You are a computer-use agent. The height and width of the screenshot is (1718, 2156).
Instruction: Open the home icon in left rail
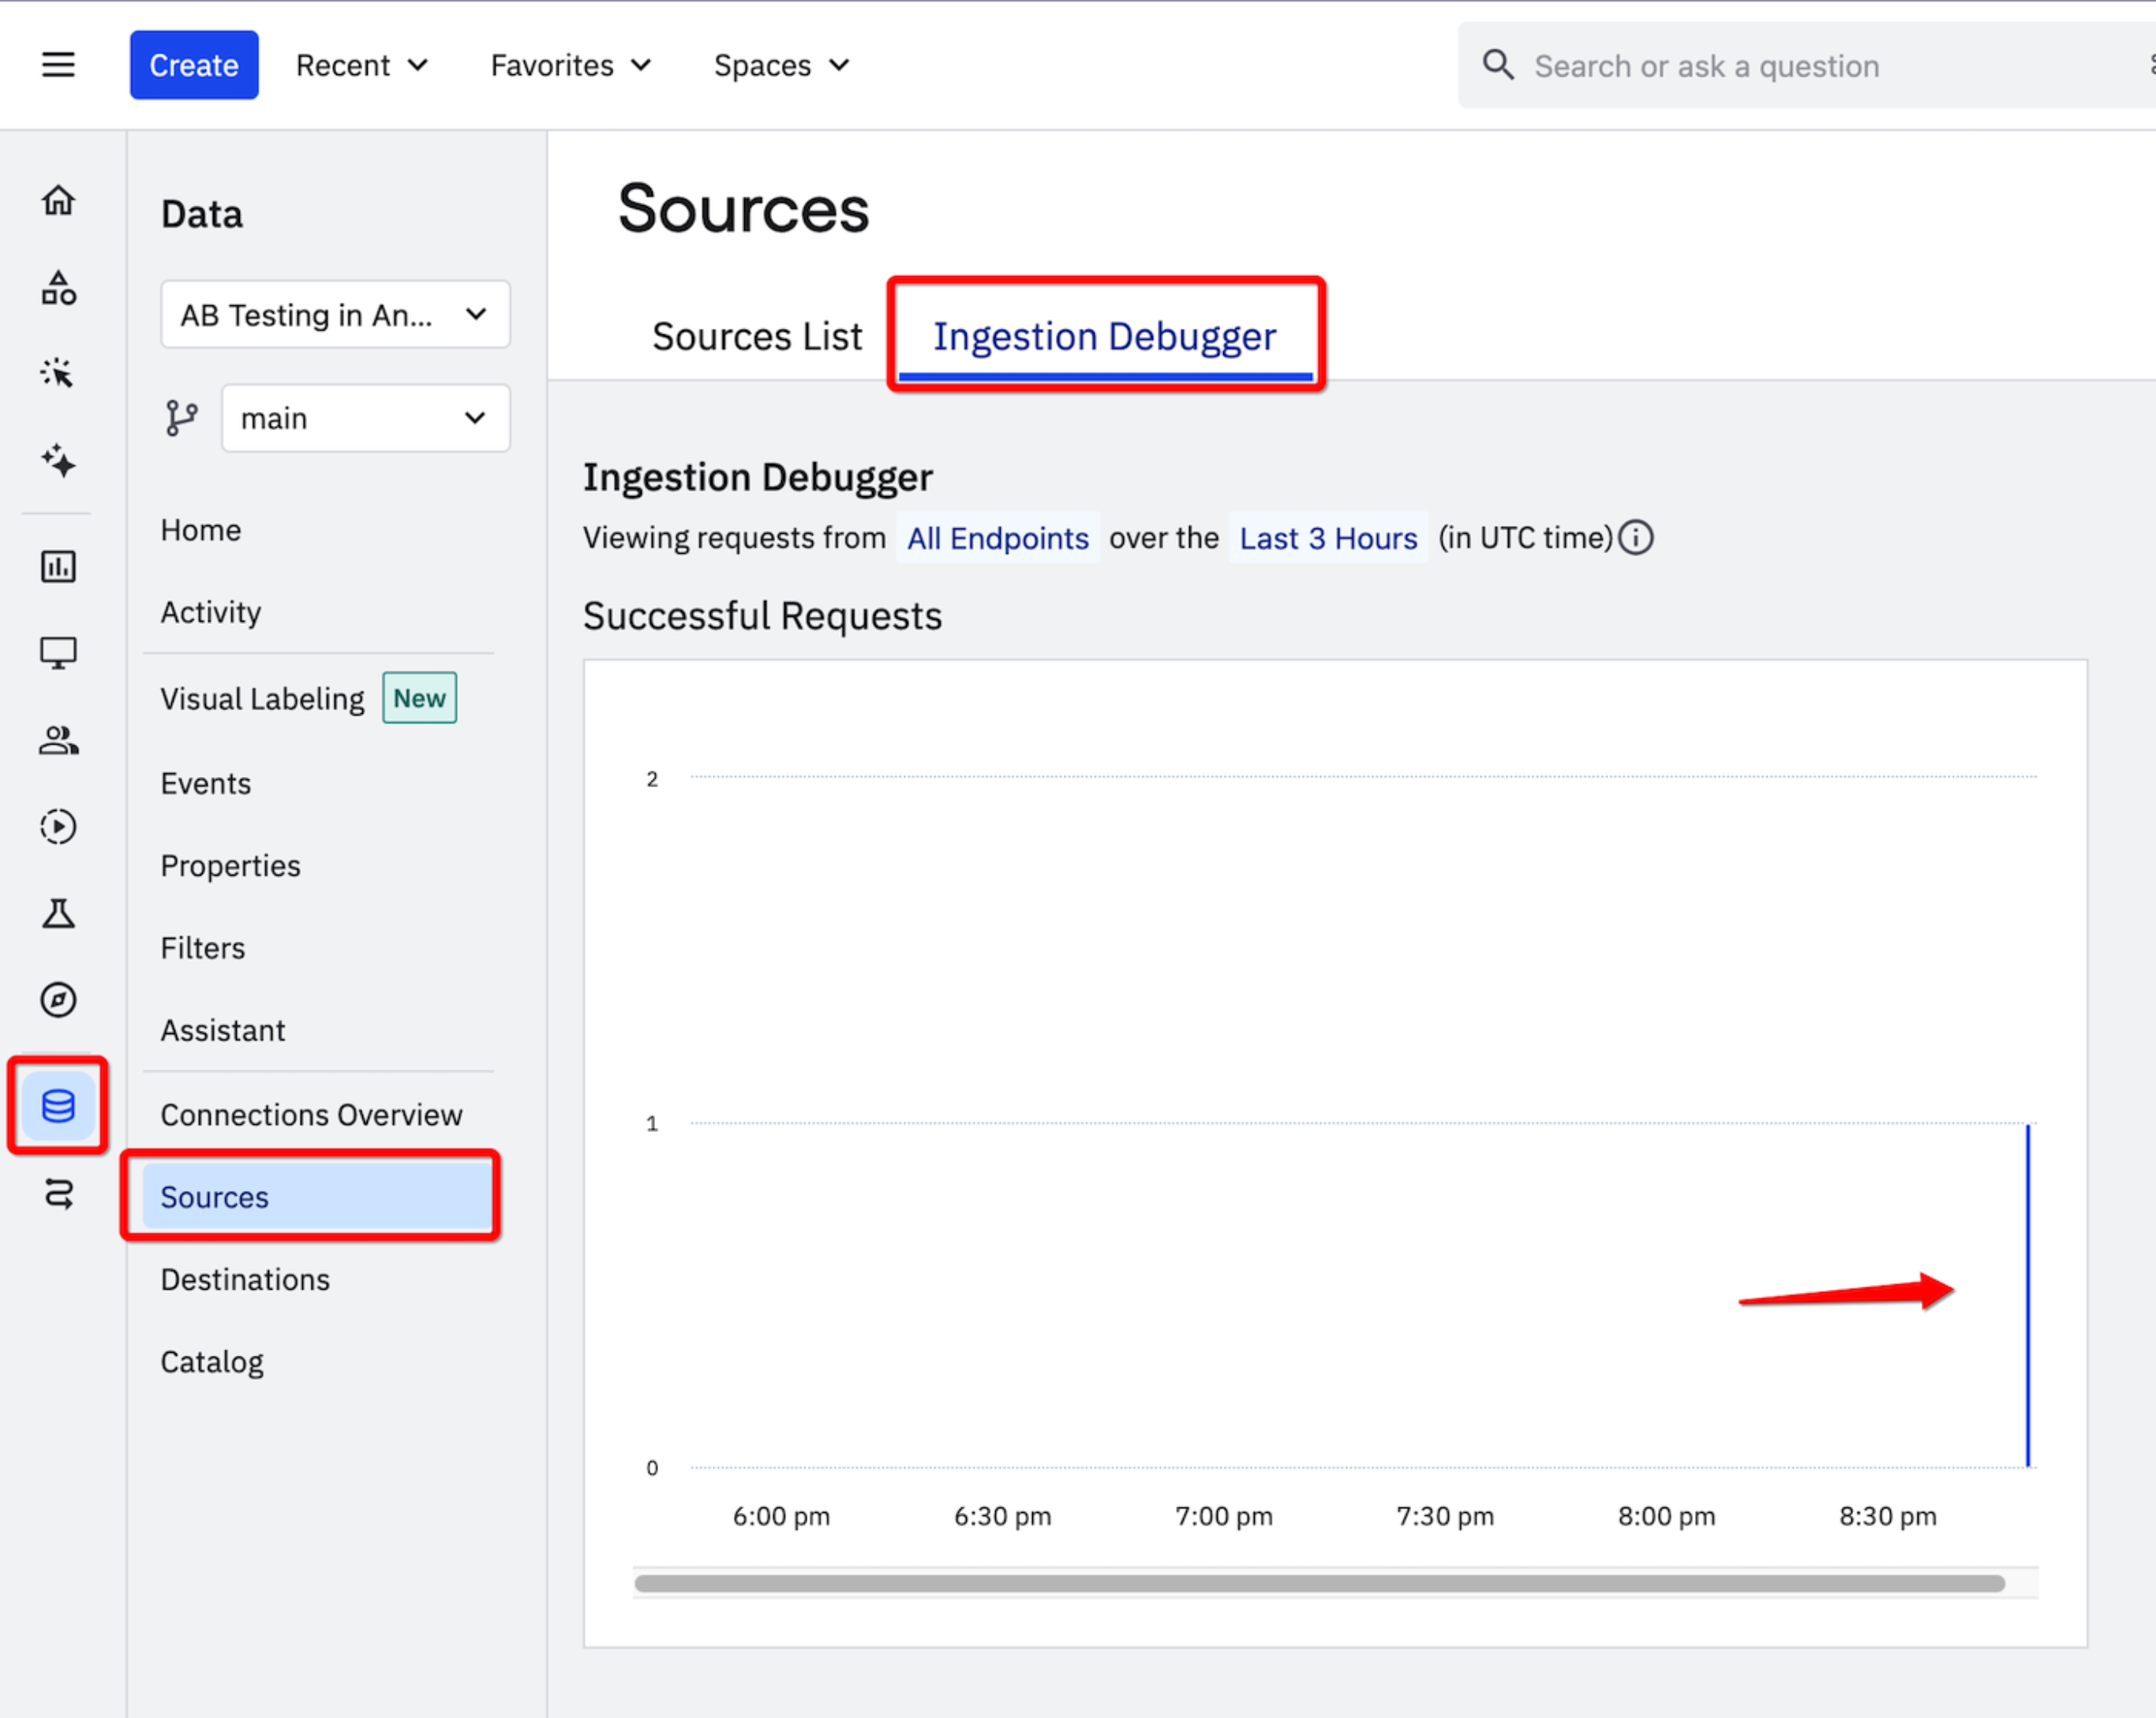pyautogui.click(x=58, y=200)
